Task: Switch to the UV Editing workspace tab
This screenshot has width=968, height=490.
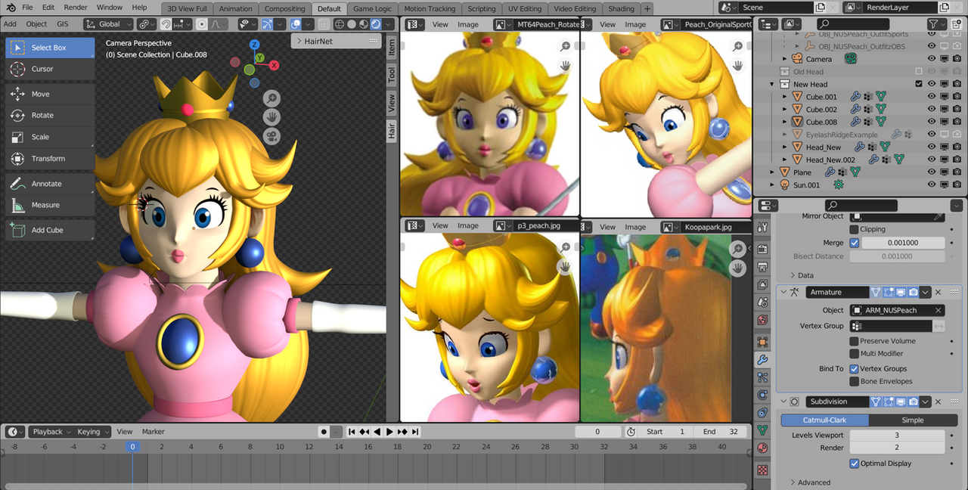Action: pyautogui.click(x=525, y=9)
